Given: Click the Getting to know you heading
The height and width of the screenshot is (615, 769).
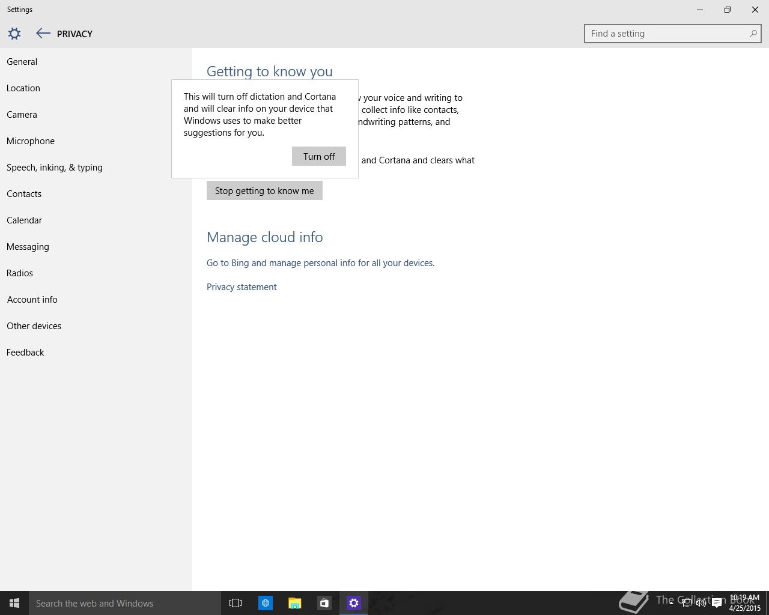Looking at the screenshot, I should pyautogui.click(x=270, y=71).
